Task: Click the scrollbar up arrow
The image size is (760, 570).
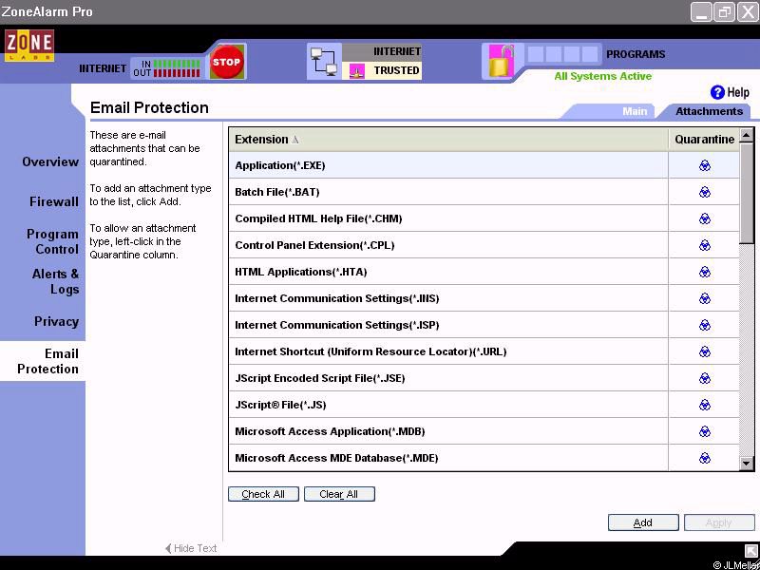Action: 747,135
